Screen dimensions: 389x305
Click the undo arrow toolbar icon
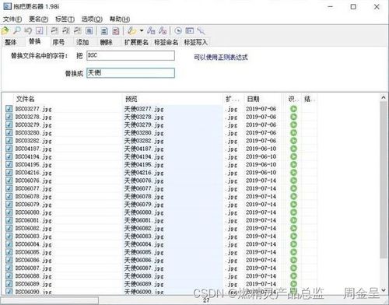pyautogui.click(x=28, y=31)
